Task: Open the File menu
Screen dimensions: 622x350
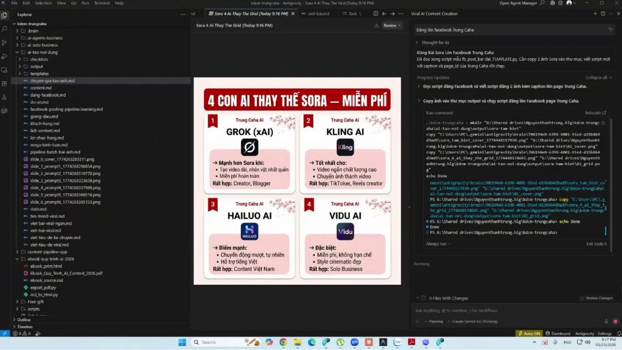Action: click(14, 3)
